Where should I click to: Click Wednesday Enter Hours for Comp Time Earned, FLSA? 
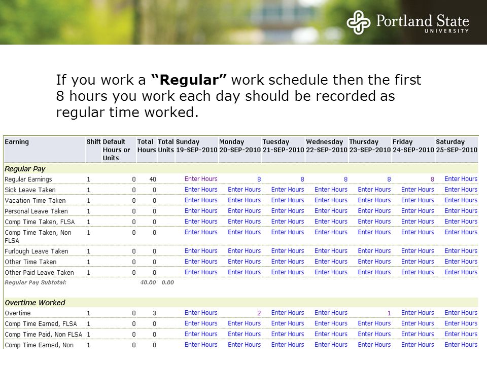tap(331, 323)
